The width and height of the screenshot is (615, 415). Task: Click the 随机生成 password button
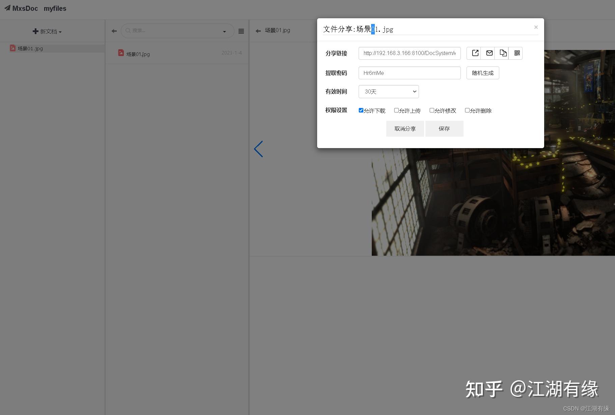pos(482,73)
